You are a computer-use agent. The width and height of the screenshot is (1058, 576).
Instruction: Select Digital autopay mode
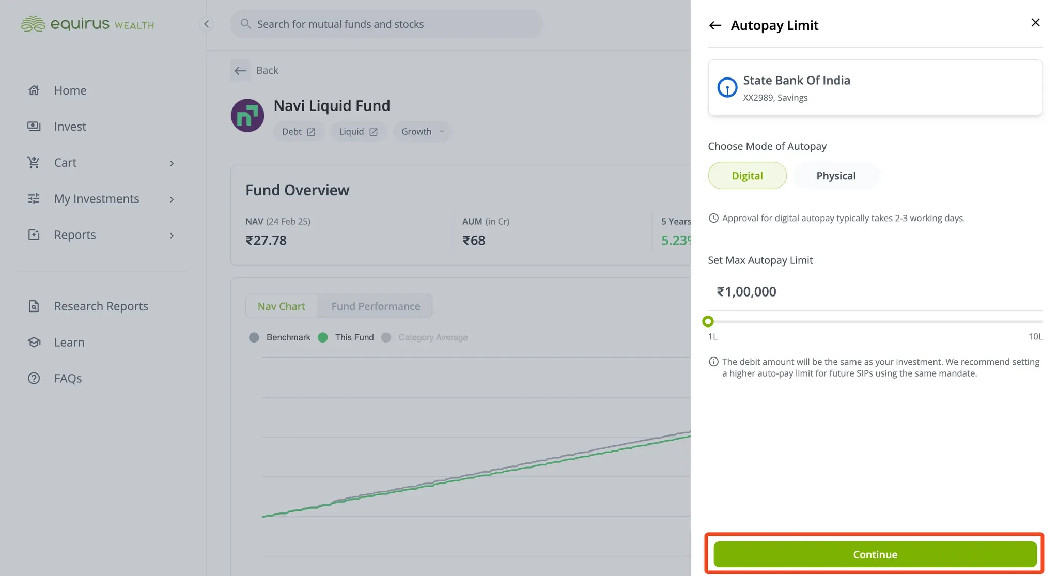pos(747,176)
